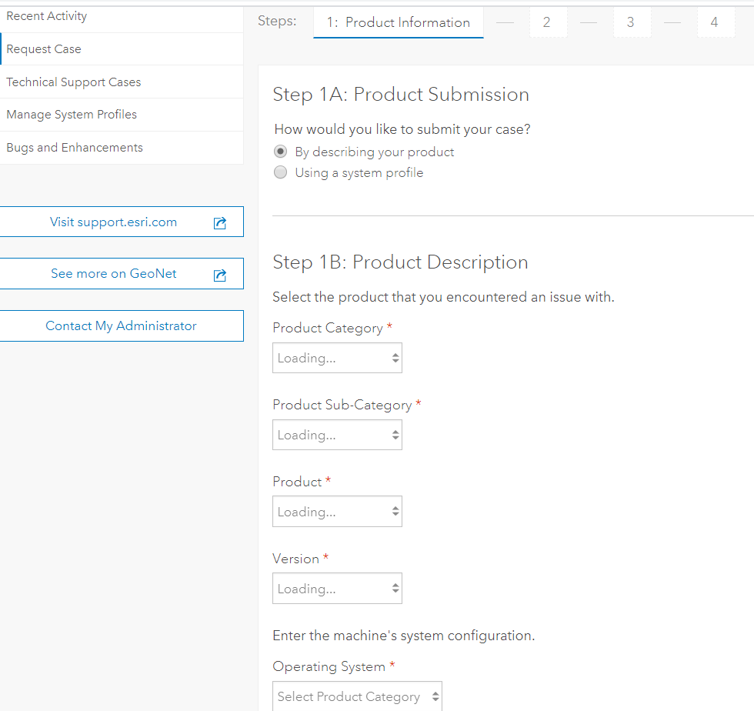
Task: Click the Steps: label
Action: pyautogui.click(x=277, y=22)
